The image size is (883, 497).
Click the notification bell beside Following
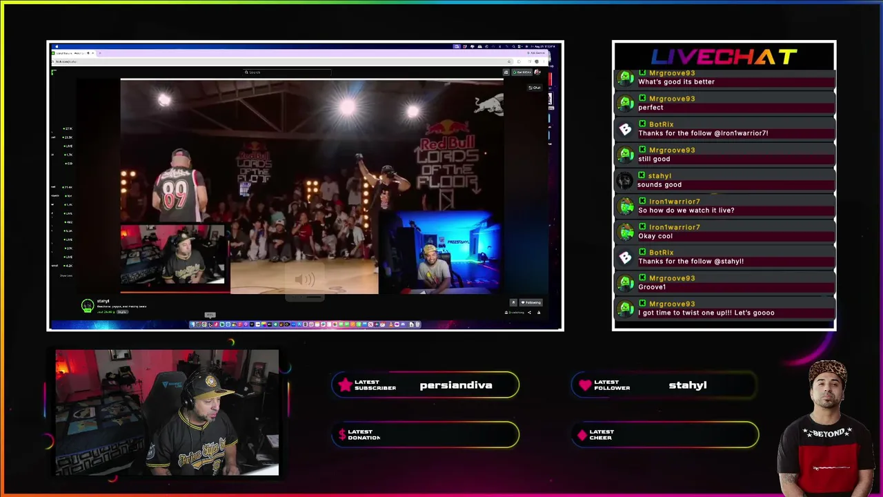point(513,302)
